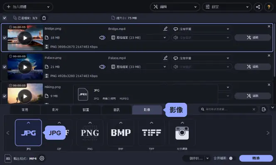Click edit button on Hiking row
The width and height of the screenshot is (276, 165).
253,96
